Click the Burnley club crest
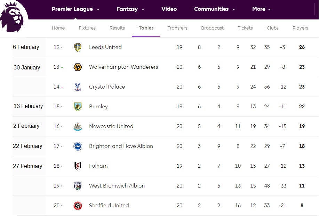 tap(78, 107)
